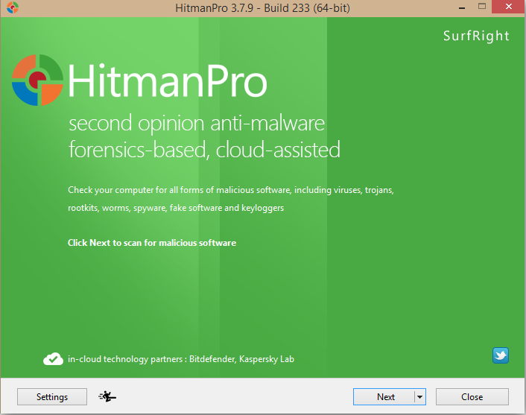Expand the Next button dropdown arrow
This screenshot has width=526, height=415.
coord(420,397)
